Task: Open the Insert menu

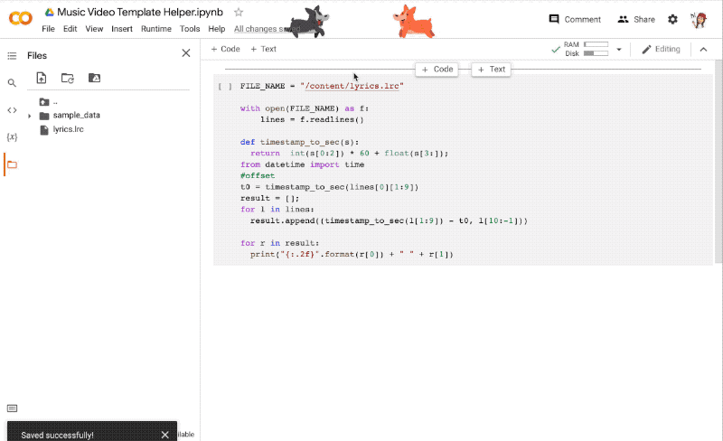Action: tap(121, 29)
